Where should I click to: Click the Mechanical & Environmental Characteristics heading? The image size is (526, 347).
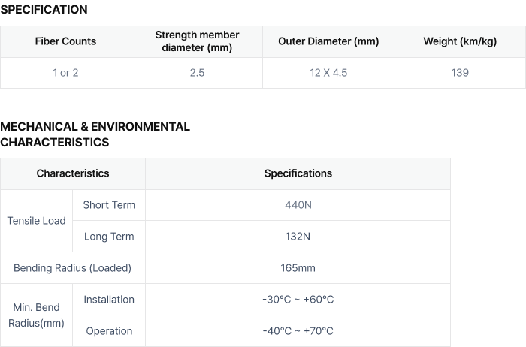95,134
